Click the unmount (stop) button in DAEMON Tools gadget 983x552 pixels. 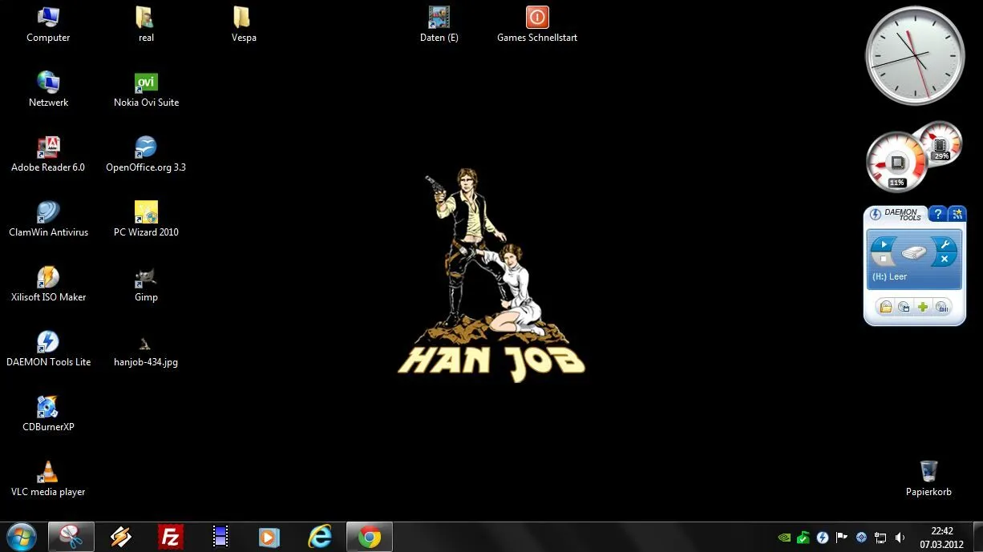[884, 259]
